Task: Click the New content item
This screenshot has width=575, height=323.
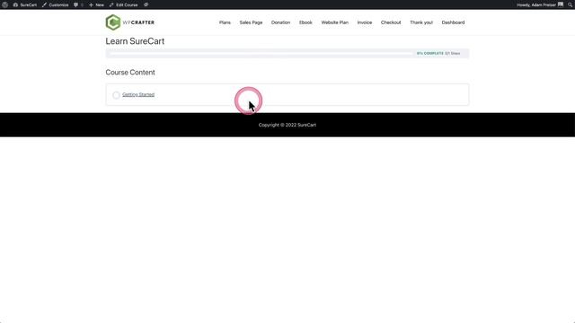Action: click(x=96, y=4)
